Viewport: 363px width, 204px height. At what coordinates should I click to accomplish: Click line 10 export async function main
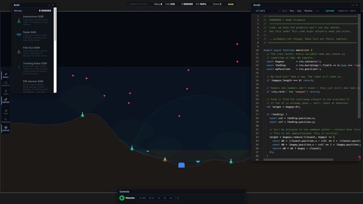(288, 50)
